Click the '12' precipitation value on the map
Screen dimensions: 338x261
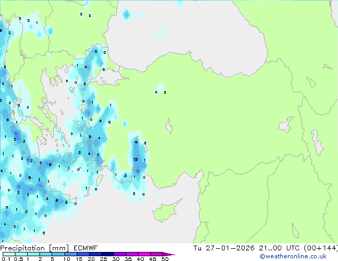[x=135, y=160]
